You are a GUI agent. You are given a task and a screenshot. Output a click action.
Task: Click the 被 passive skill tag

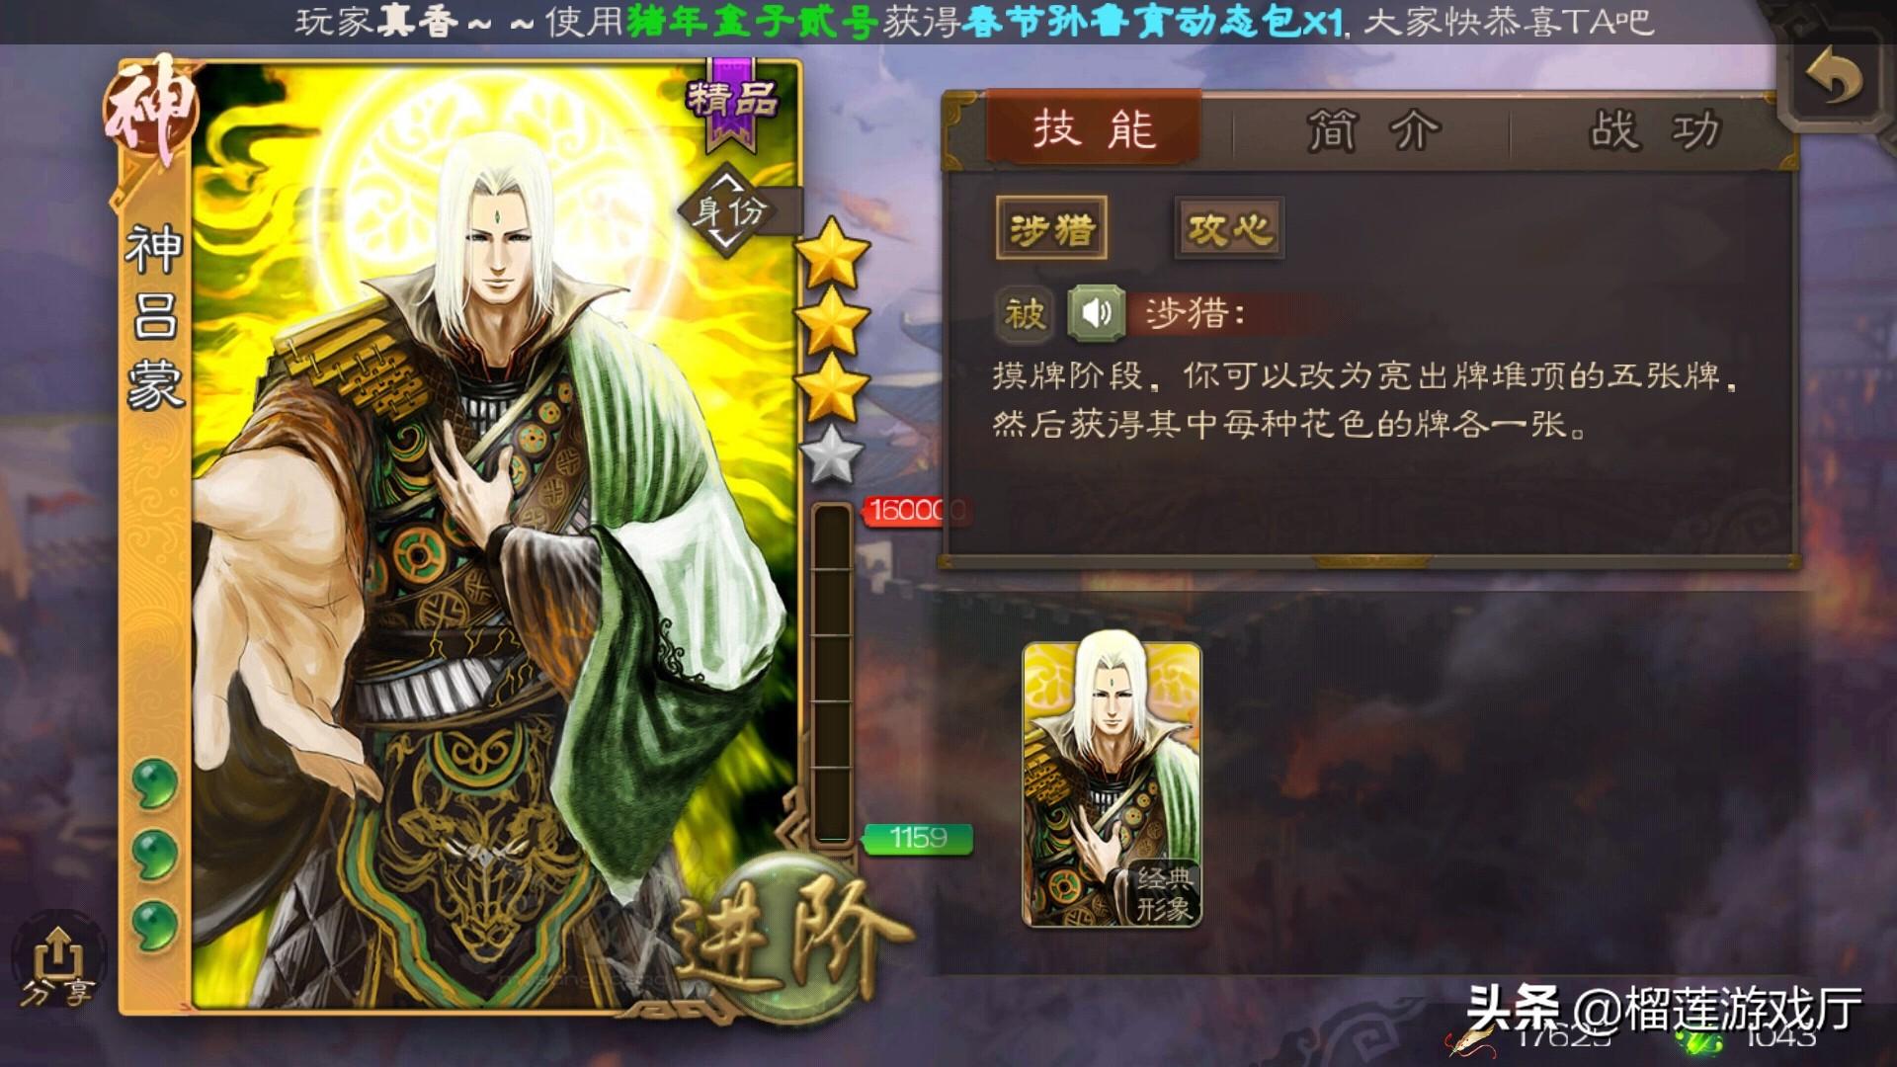click(1025, 313)
